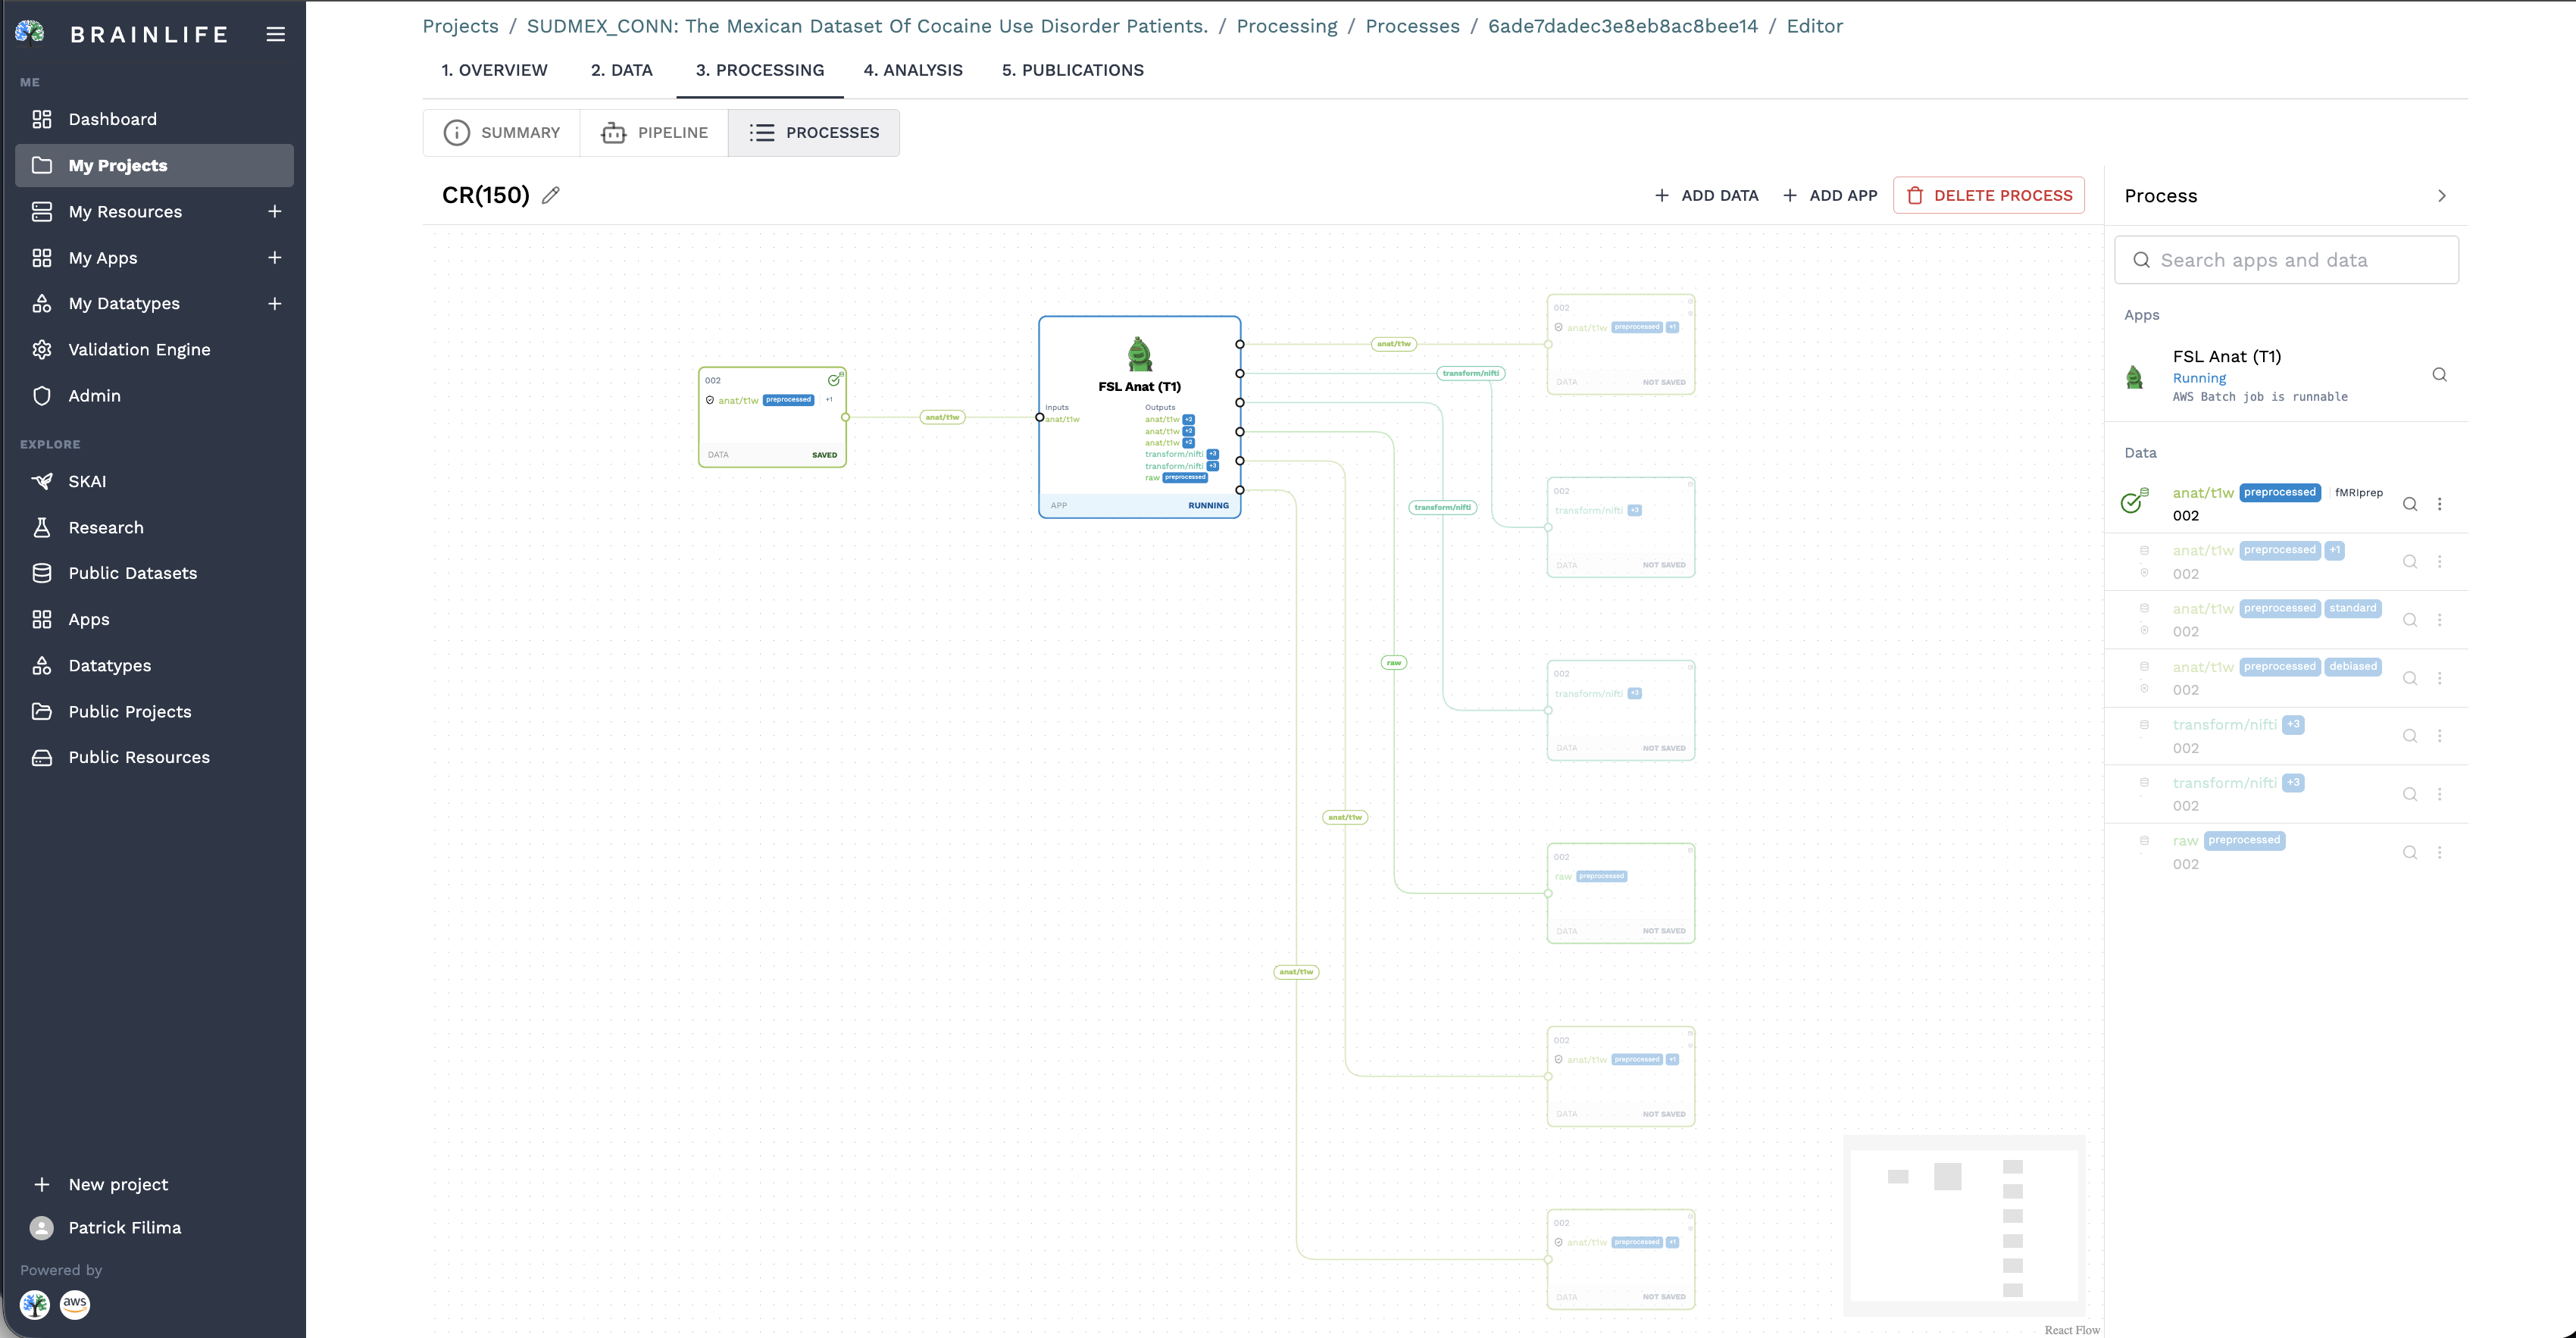Image resolution: width=2576 pixels, height=1338 pixels.
Task: Click the Brainlife logo
Action: click(31, 34)
